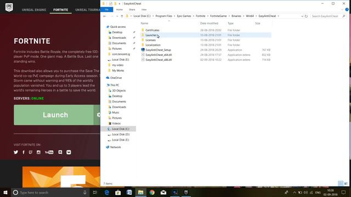Launch Microsoft Edge from taskbar
351x197 pixels.
pyautogui.click(x=107, y=192)
